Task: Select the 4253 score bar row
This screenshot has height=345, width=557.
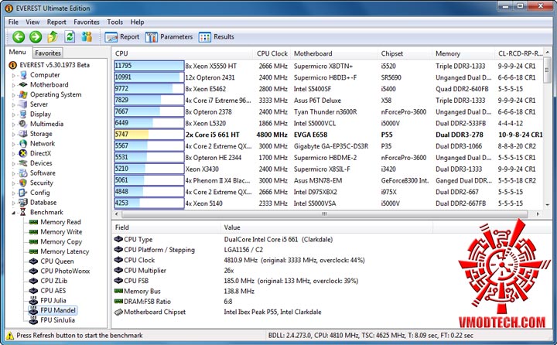Action: tap(149, 203)
